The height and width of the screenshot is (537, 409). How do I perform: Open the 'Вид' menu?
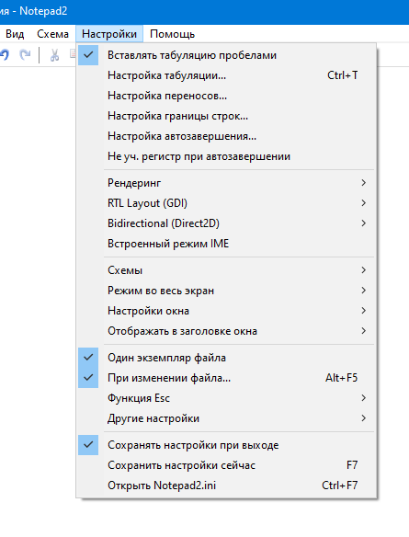pos(15,34)
